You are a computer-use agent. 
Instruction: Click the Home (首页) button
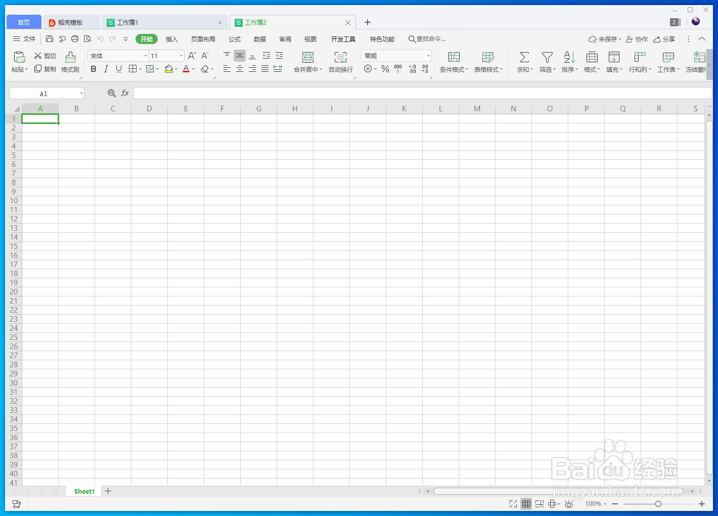pos(24,22)
